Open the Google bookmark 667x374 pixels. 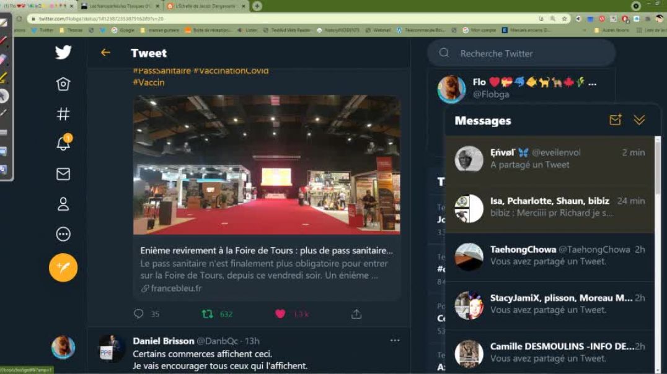point(123,30)
